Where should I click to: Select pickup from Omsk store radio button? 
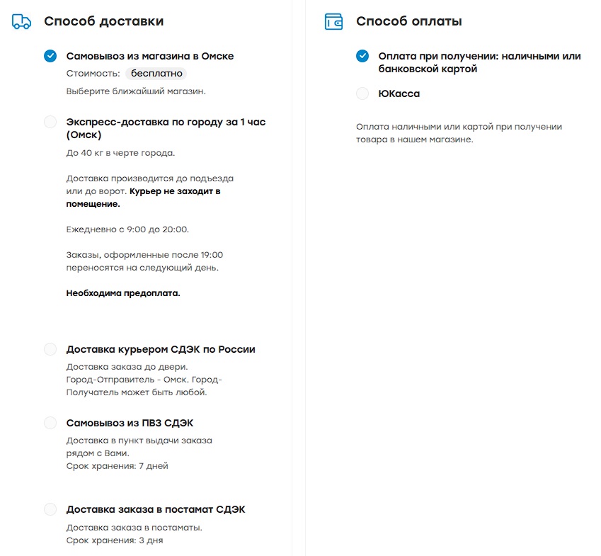click(50, 56)
